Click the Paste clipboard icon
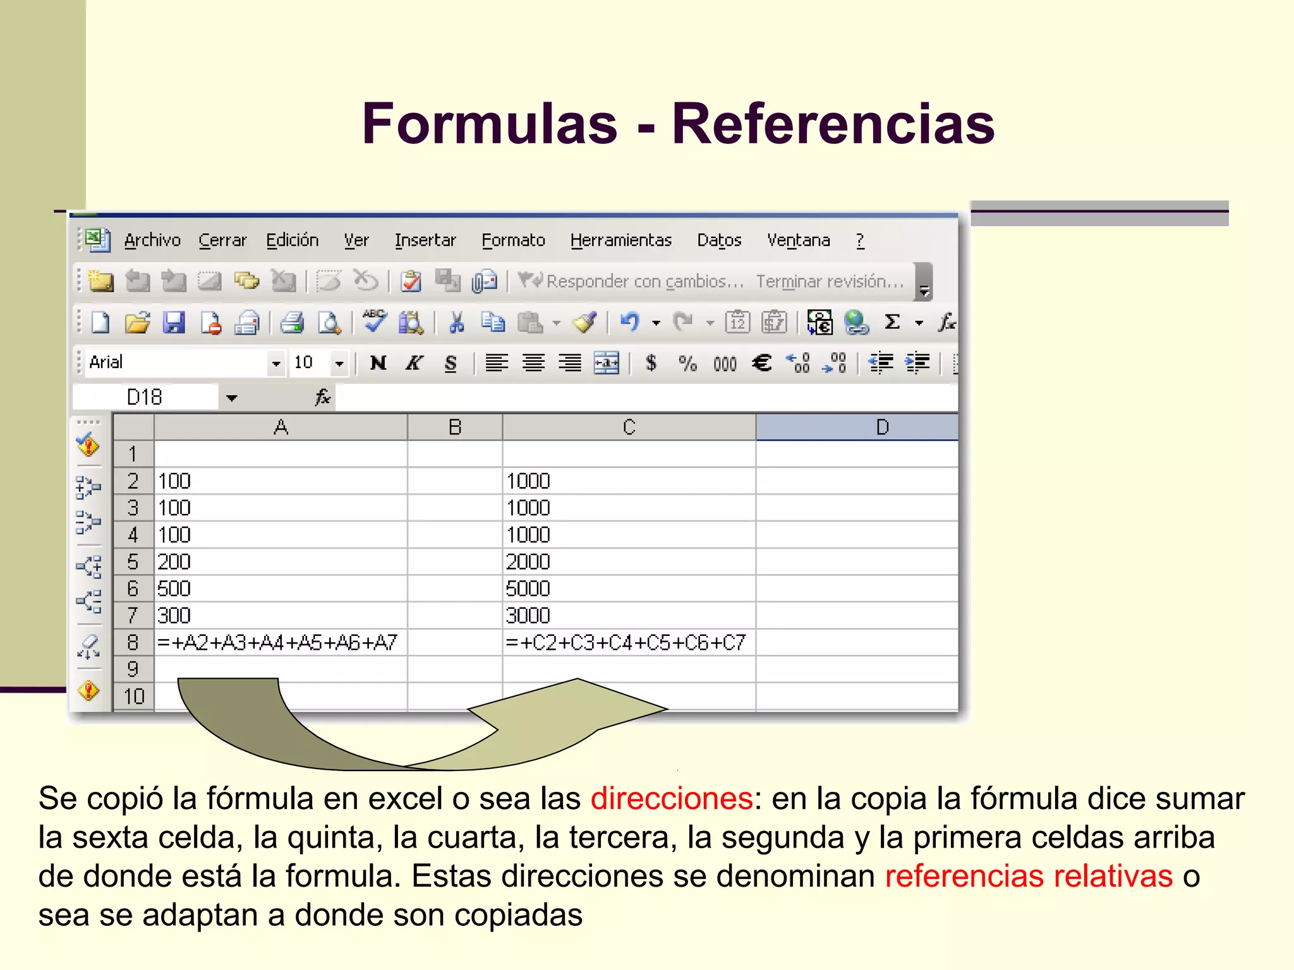The height and width of the screenshot is (970, 1294). tap(529, 323)
